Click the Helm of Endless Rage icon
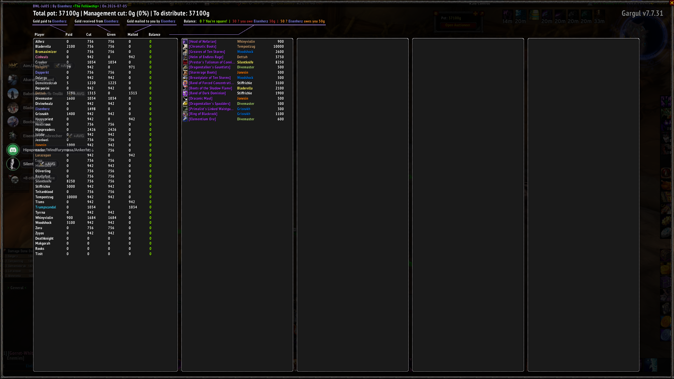Screen dimensions: 674x379 click(x=185, y=57)
